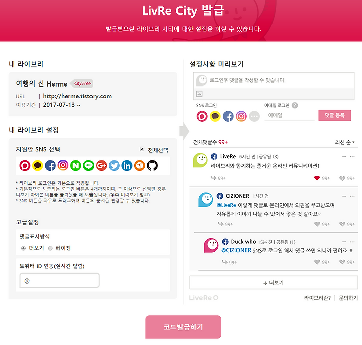Click the image attach icon in comment box
The height and width of the screenshot is (345, 362).
point(199,94)
